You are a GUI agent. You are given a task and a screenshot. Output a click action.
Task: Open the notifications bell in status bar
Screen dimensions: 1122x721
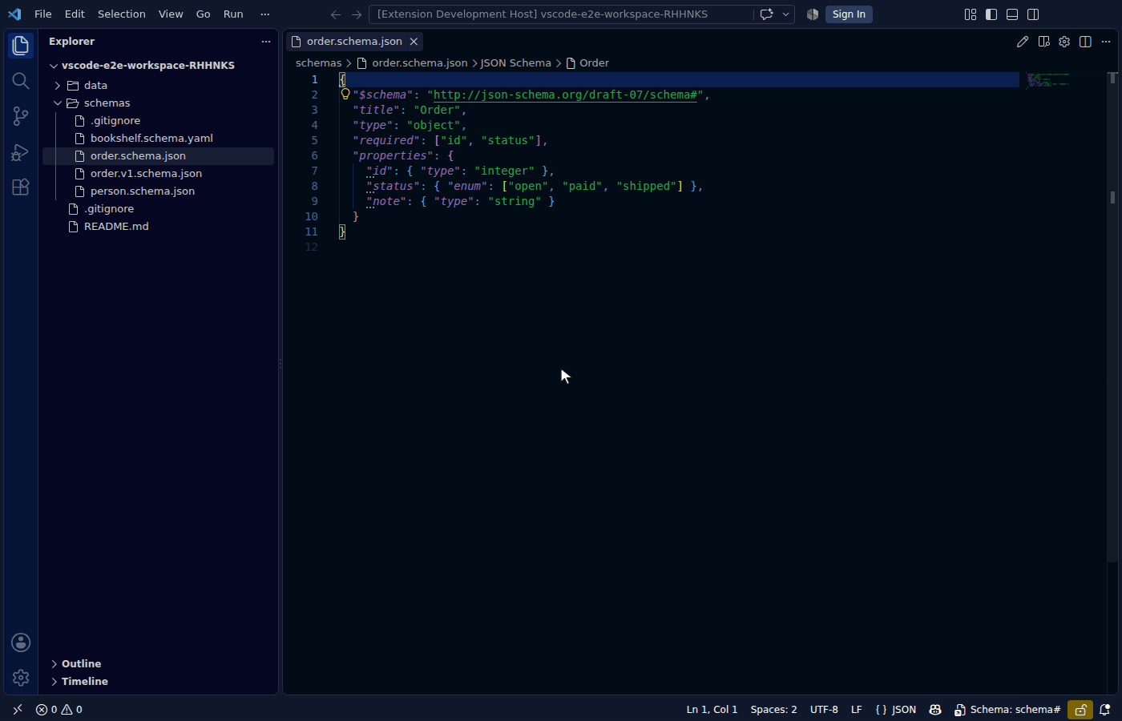click(x=1104, y=710)
